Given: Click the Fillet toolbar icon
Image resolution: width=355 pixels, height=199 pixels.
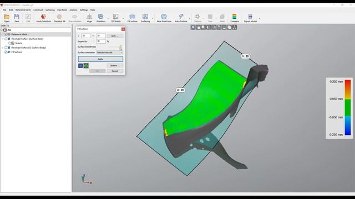Looking at the screenshot, I should (222, 17).
